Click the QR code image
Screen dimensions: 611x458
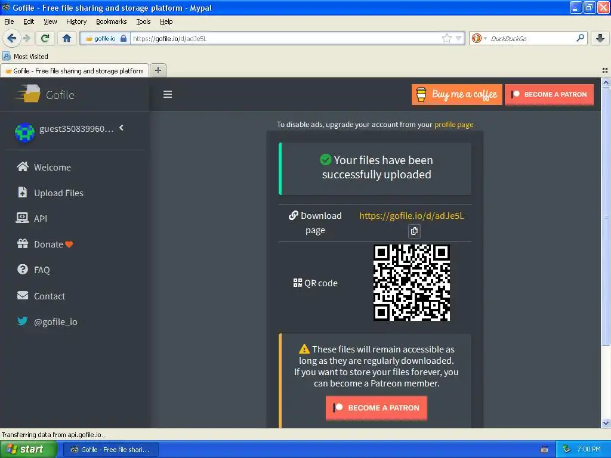(x=412, y=283)
